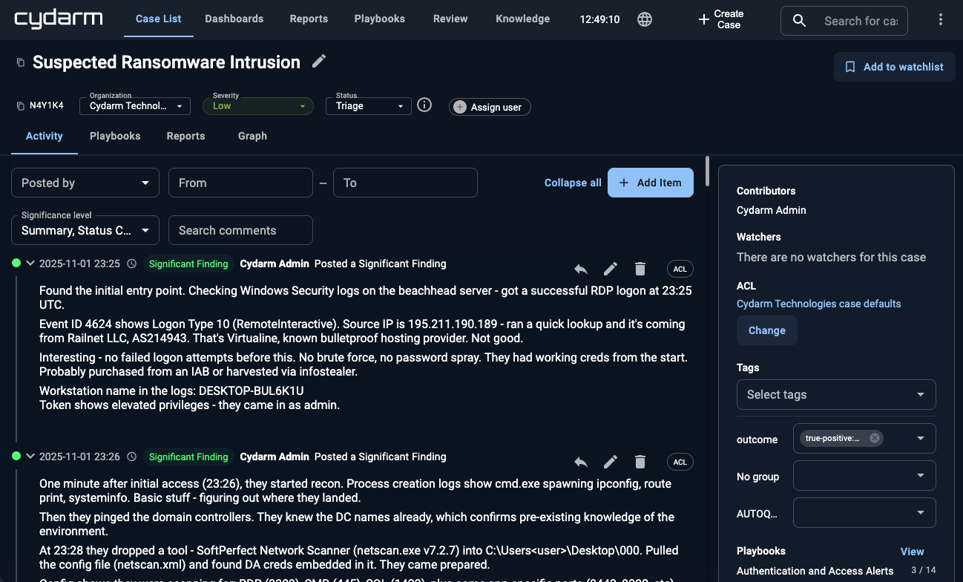Open the Select tags dropdown

coord(835,394)
